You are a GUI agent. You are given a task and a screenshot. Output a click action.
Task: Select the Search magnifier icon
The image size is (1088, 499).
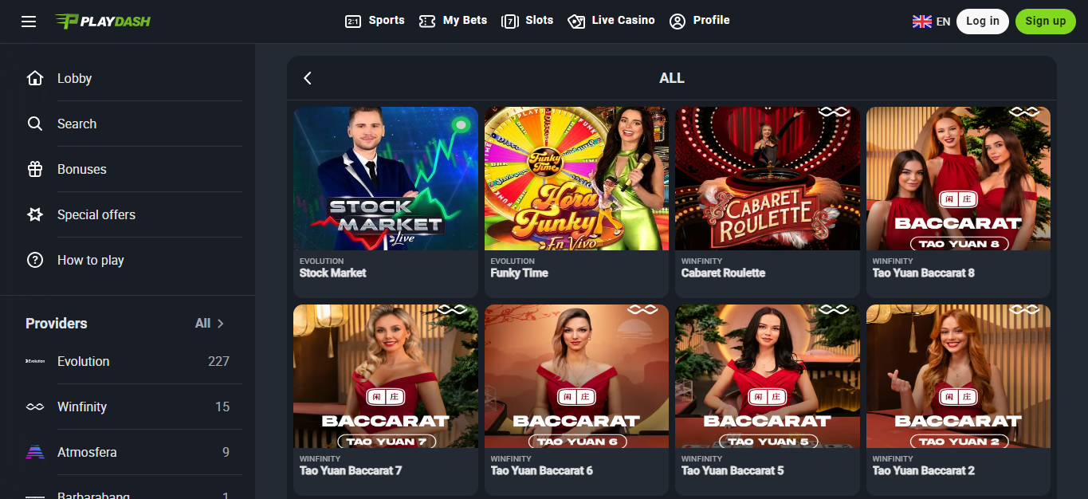35,124
